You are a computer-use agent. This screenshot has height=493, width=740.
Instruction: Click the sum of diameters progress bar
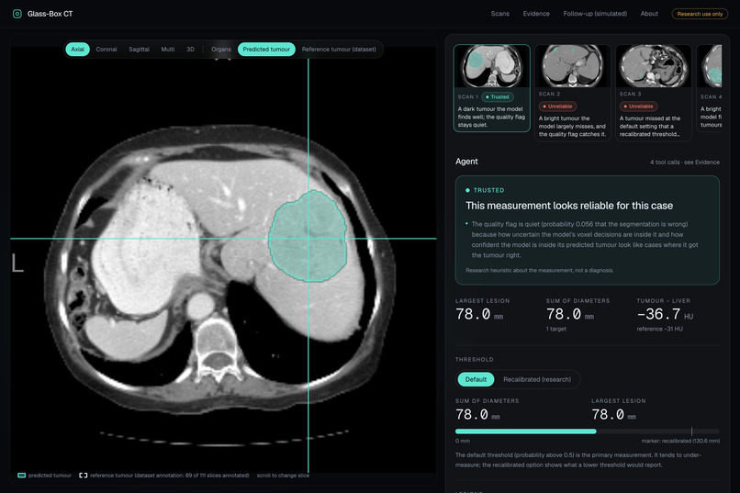pyautogui.click(x=587, y=431)
